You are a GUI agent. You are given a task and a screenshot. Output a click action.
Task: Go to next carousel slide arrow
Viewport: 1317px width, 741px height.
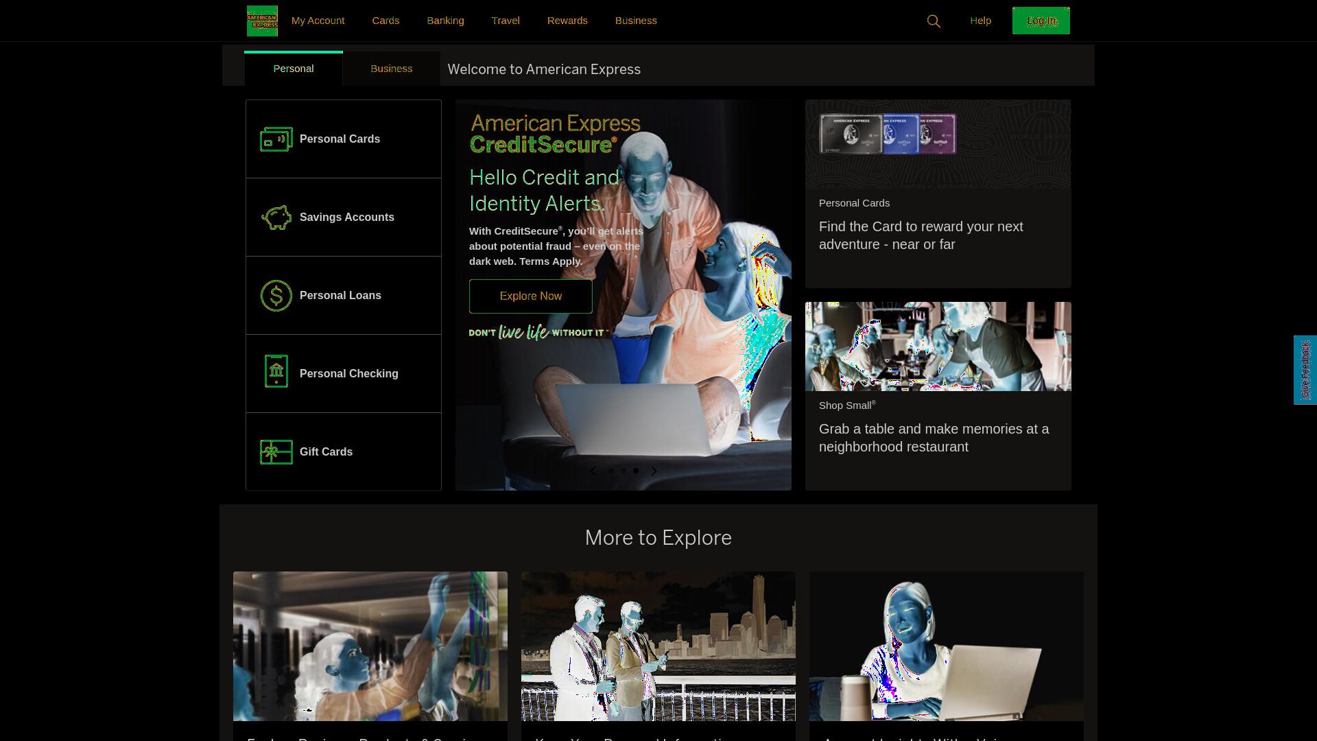pos(654,471)
